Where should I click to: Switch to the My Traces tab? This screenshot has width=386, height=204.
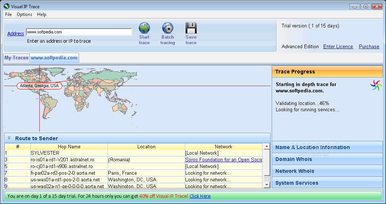click(16, 58)
